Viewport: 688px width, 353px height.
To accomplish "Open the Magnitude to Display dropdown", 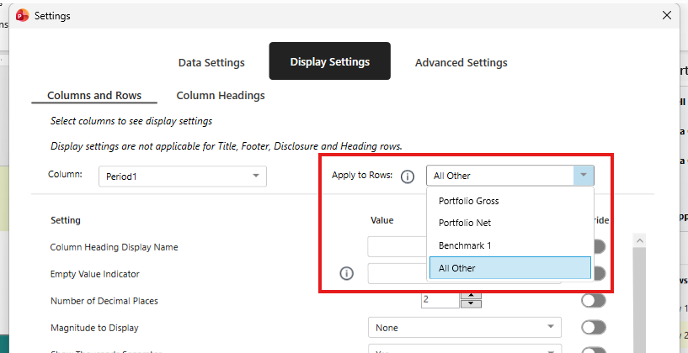I will tap(465, 328).
